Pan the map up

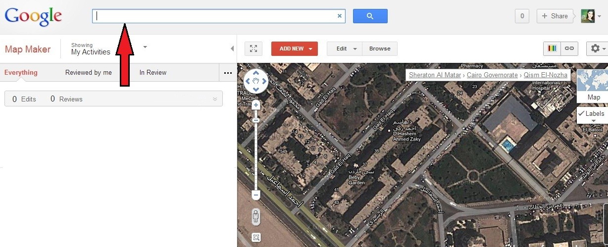coord(256,72)
